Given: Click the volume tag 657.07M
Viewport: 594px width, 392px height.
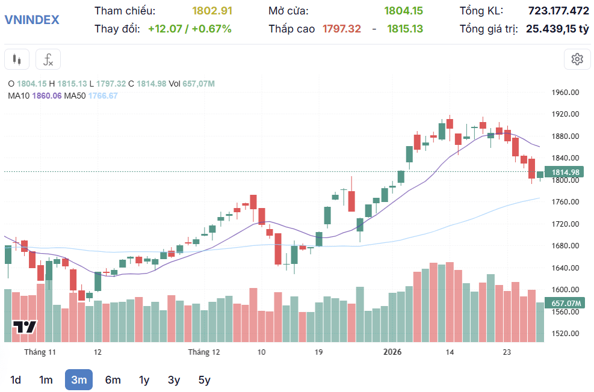Looking at the screenshot, I should click(x=565, y=303).
